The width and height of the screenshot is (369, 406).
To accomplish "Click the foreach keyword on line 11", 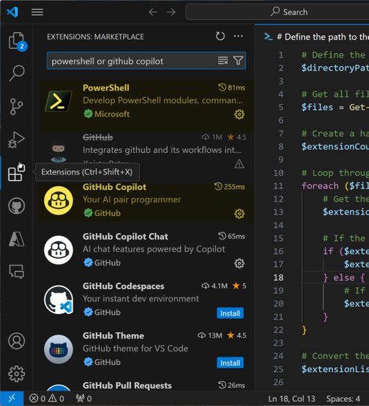I will [320, 186].
